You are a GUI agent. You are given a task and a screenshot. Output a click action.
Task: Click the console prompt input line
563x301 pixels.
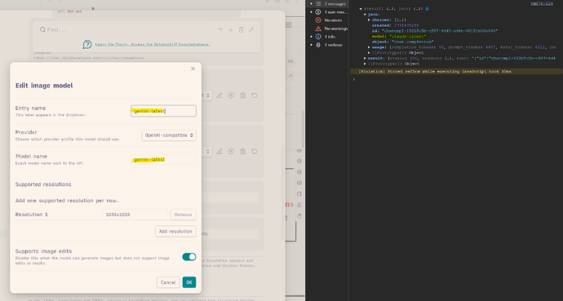(456, 79)
